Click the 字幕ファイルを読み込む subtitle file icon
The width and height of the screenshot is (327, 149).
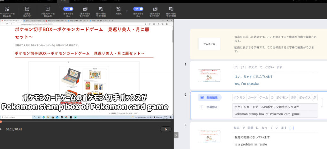pos(48,9)
